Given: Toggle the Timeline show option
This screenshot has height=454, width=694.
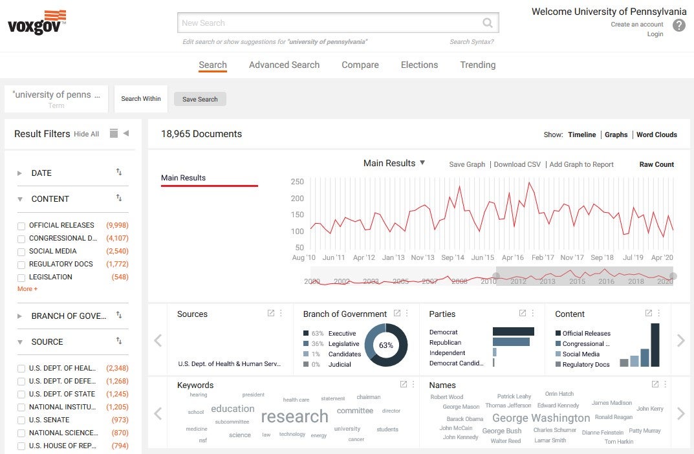Looking at the screenshot, I should coord(582,135).
